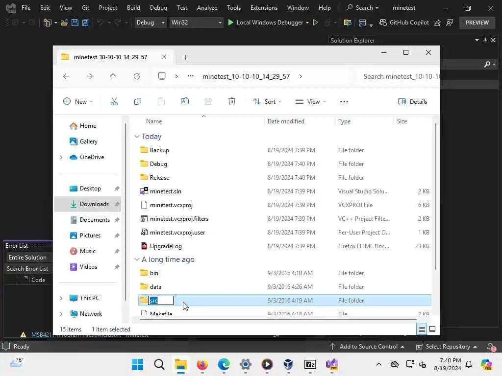The width and height of the screenshot is (502, 376).
Task: Open the Project menu
Action: pyautogui.click(x=108, y=8)
